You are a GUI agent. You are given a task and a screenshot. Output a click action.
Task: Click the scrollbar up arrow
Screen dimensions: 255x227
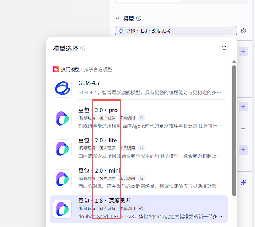(x=234, y=62)
